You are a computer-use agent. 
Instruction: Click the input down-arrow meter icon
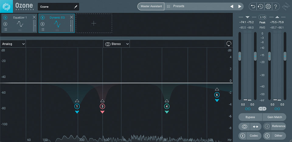click(247, 17)
